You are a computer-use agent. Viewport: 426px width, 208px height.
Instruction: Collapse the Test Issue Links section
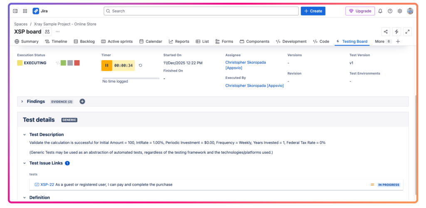[25, 163]
